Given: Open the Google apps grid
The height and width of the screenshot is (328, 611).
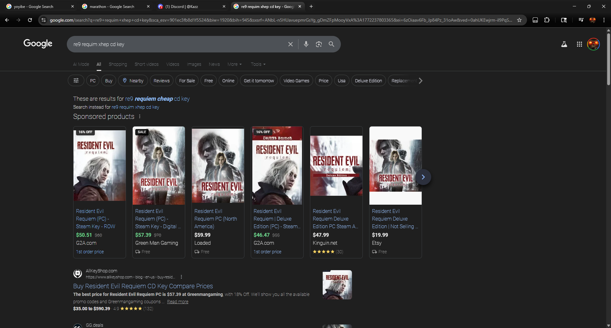Looking at the screenshot, I should tap(579, 44).
